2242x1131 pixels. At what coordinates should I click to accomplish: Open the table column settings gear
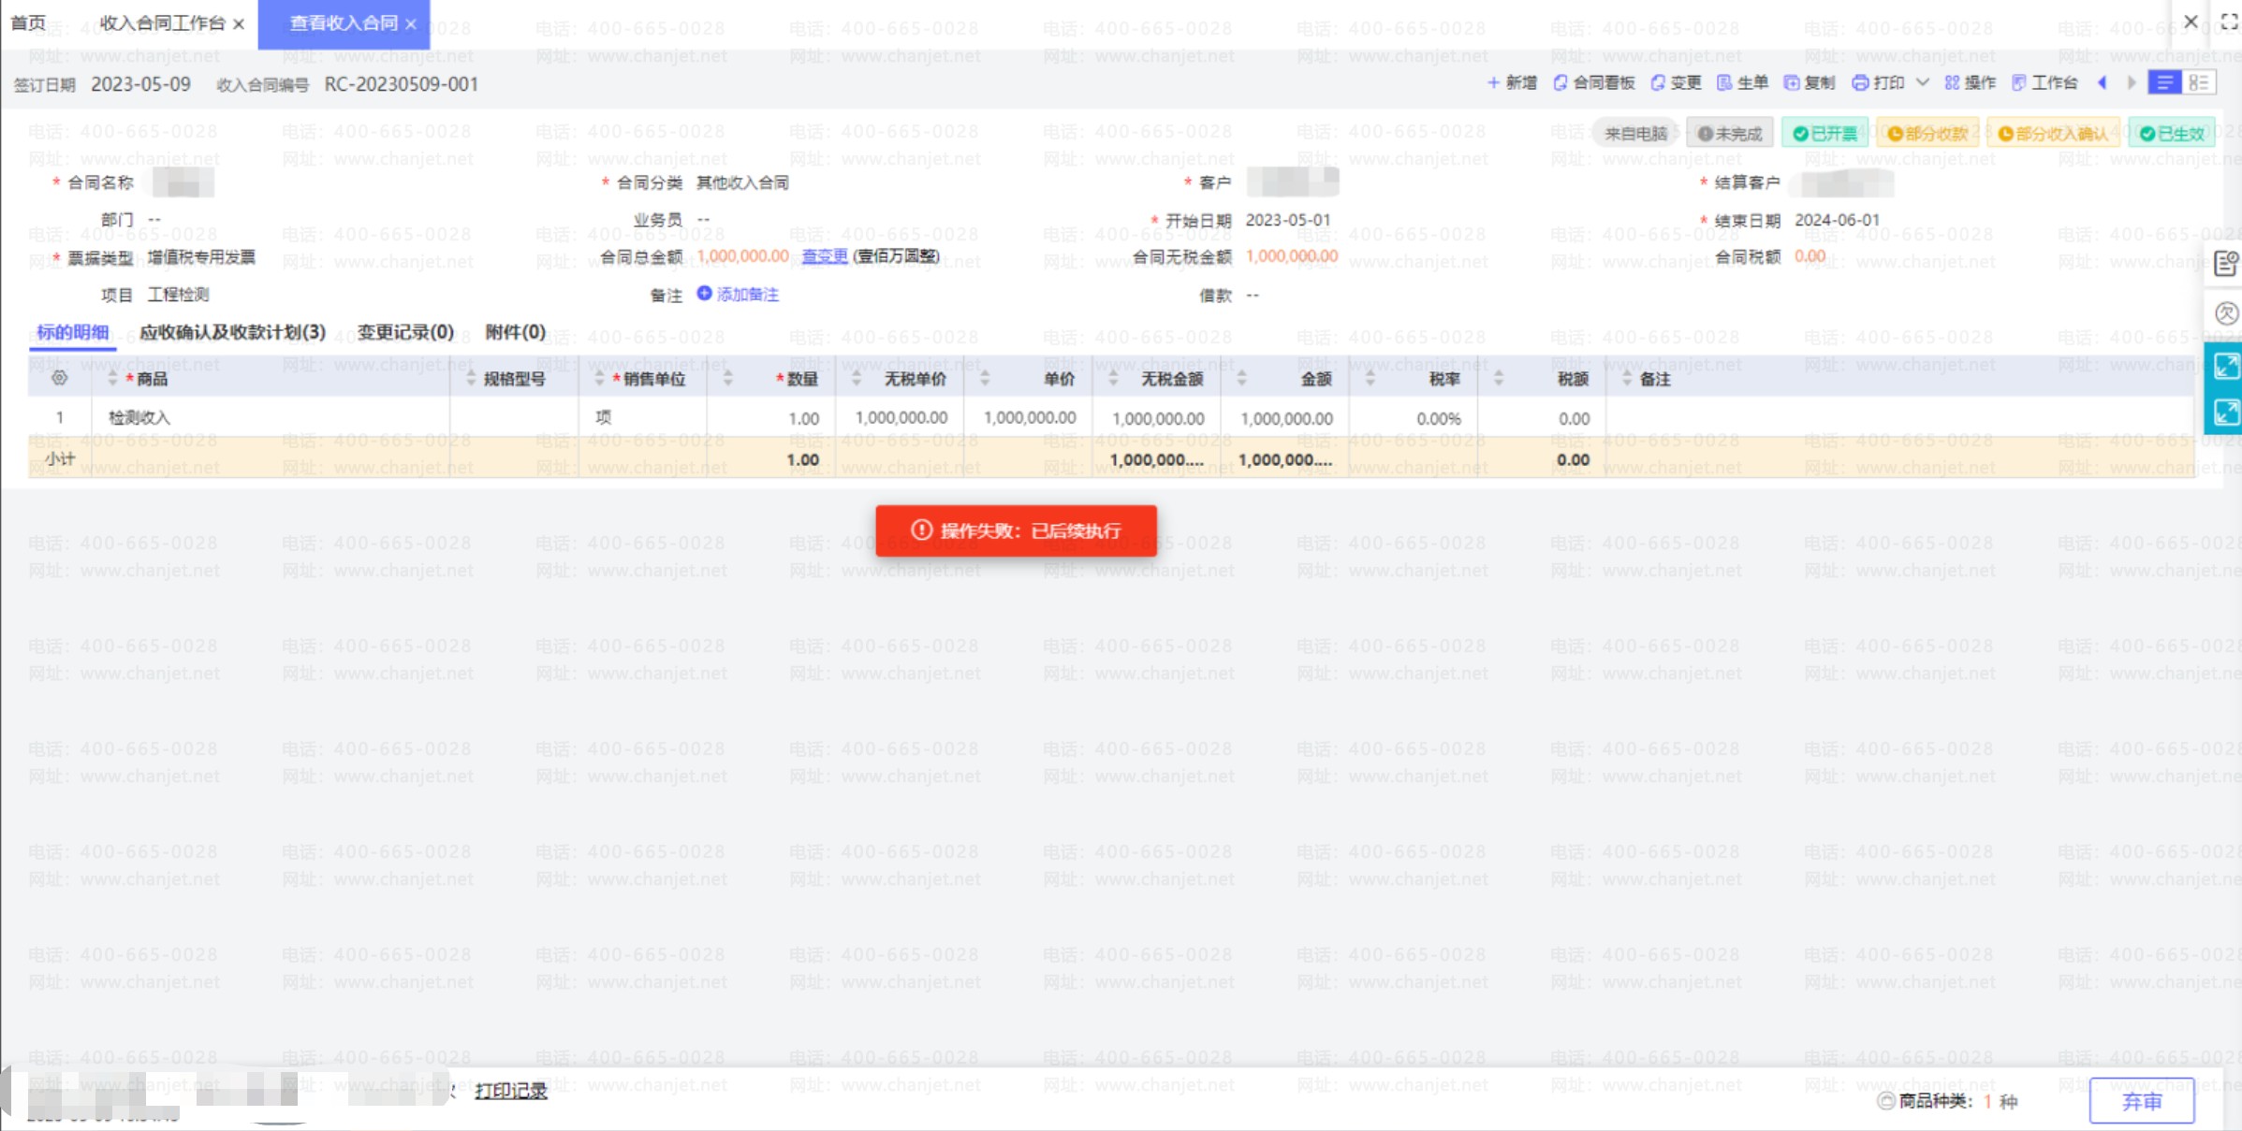point(59,379)
